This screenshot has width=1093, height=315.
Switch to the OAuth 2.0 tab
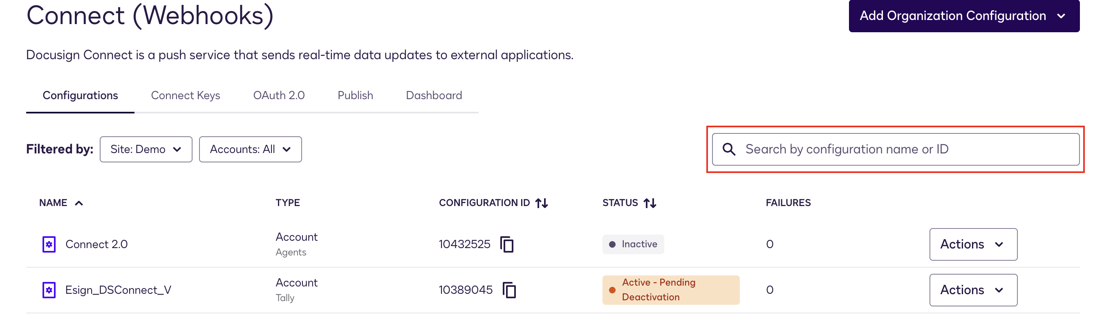click(279, 95)
